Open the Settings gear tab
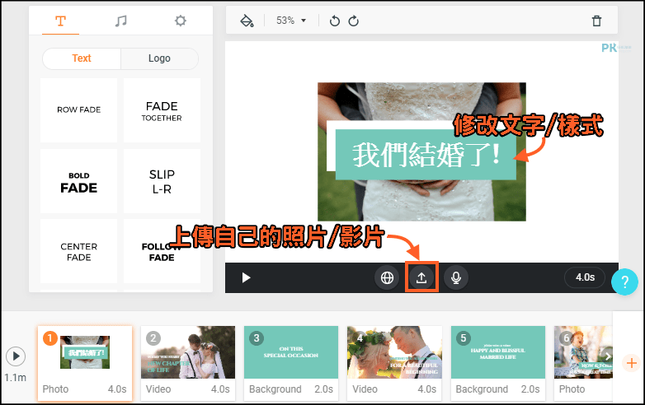The height and width of the screenshot is (405, 645). tap(180, 21)
